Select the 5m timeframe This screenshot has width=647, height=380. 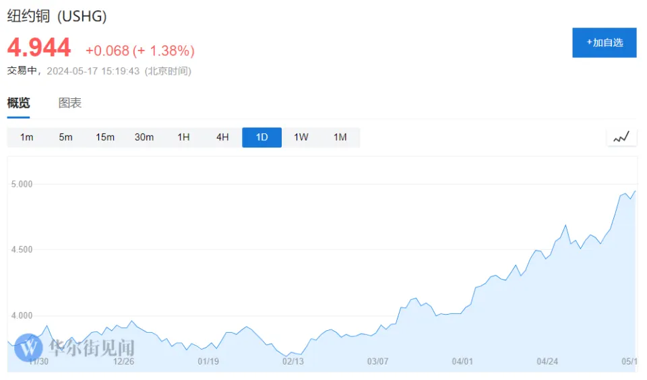coord(65,137)
